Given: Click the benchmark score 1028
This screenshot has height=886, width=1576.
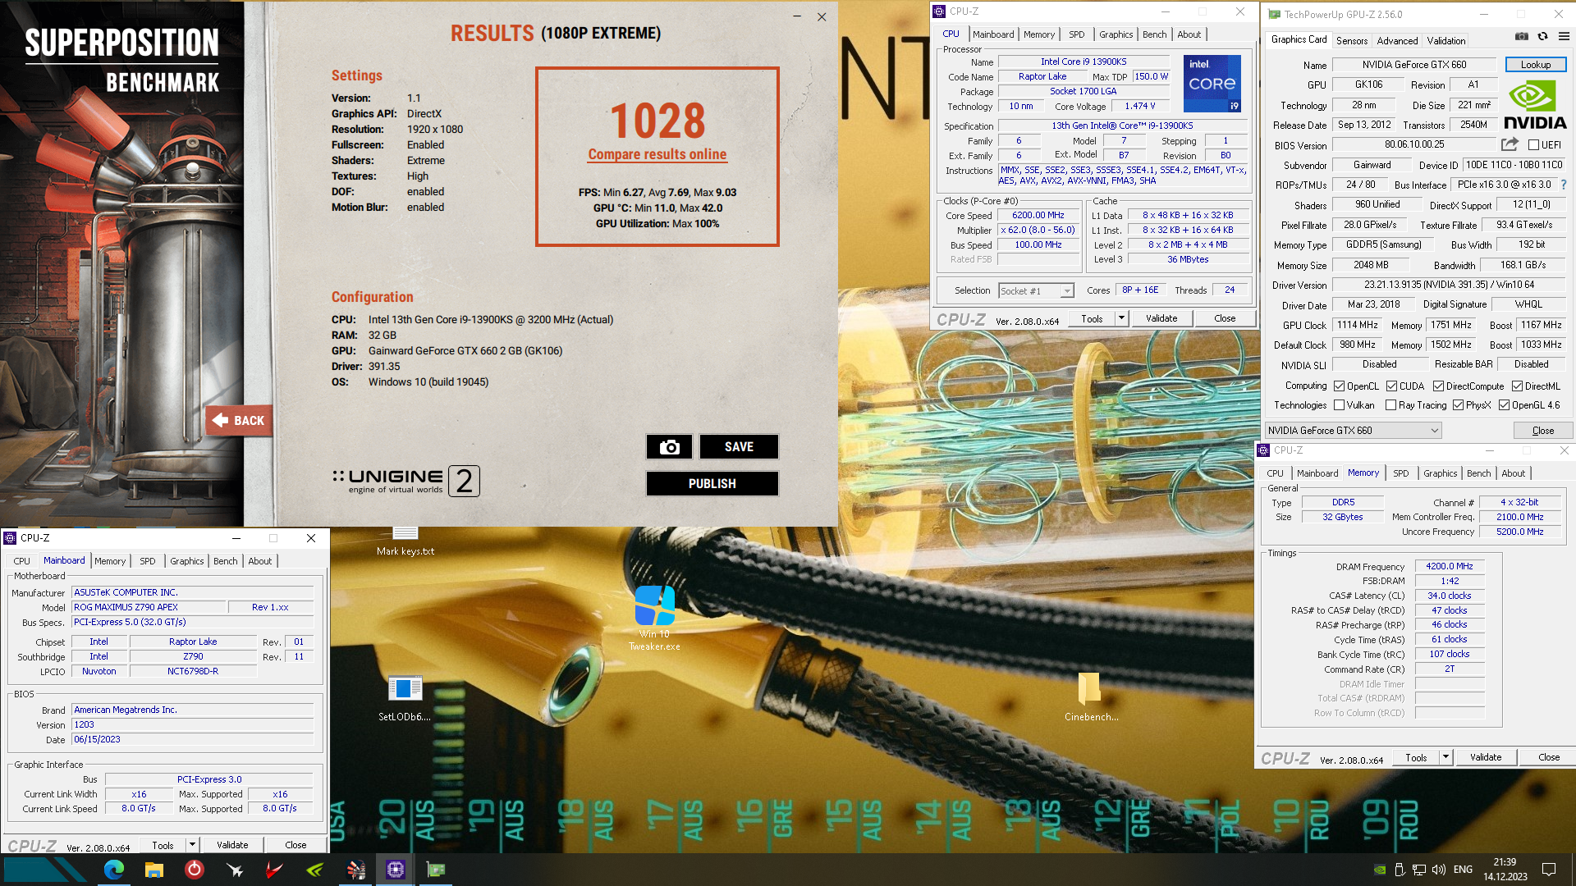Looking at the screenshot, I should click(x=657, y=121).
